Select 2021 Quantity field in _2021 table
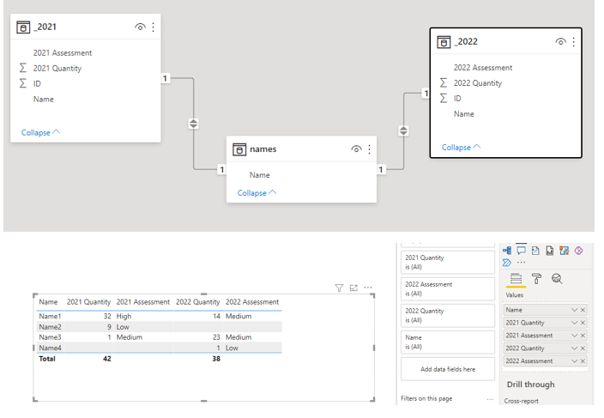The image size is (604, 418). [x=57, y=68]
